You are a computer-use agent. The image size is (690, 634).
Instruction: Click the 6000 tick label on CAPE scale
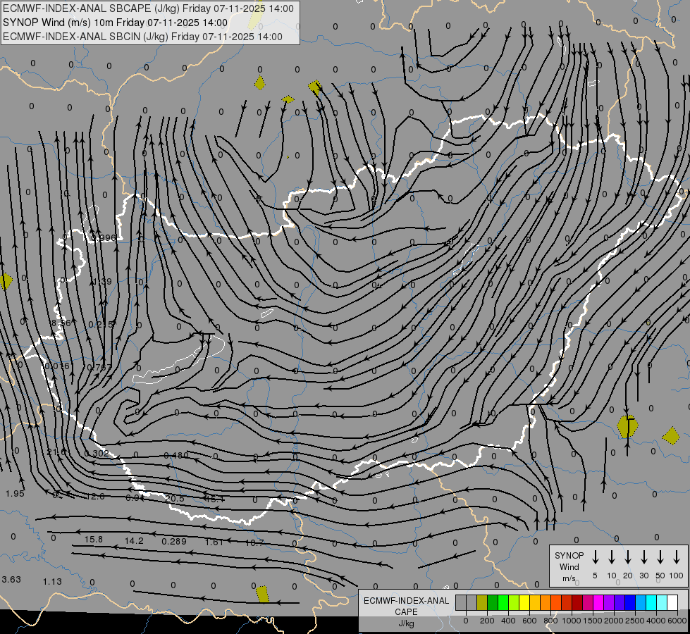click(x=677, y=621)
